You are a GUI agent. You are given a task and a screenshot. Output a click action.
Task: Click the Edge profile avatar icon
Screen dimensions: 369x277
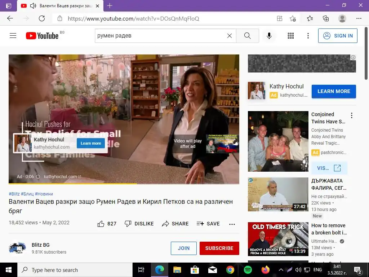[342, 18]
